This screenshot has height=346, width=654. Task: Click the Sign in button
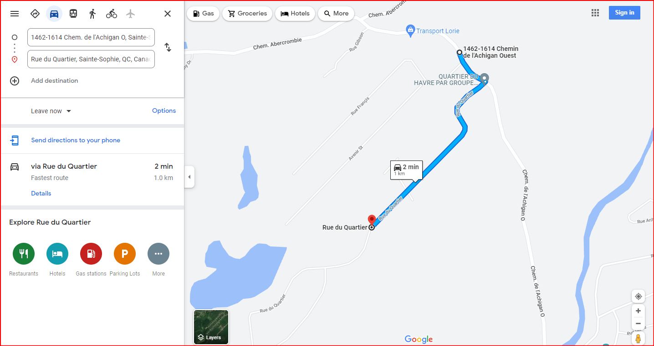click(624, 13)
